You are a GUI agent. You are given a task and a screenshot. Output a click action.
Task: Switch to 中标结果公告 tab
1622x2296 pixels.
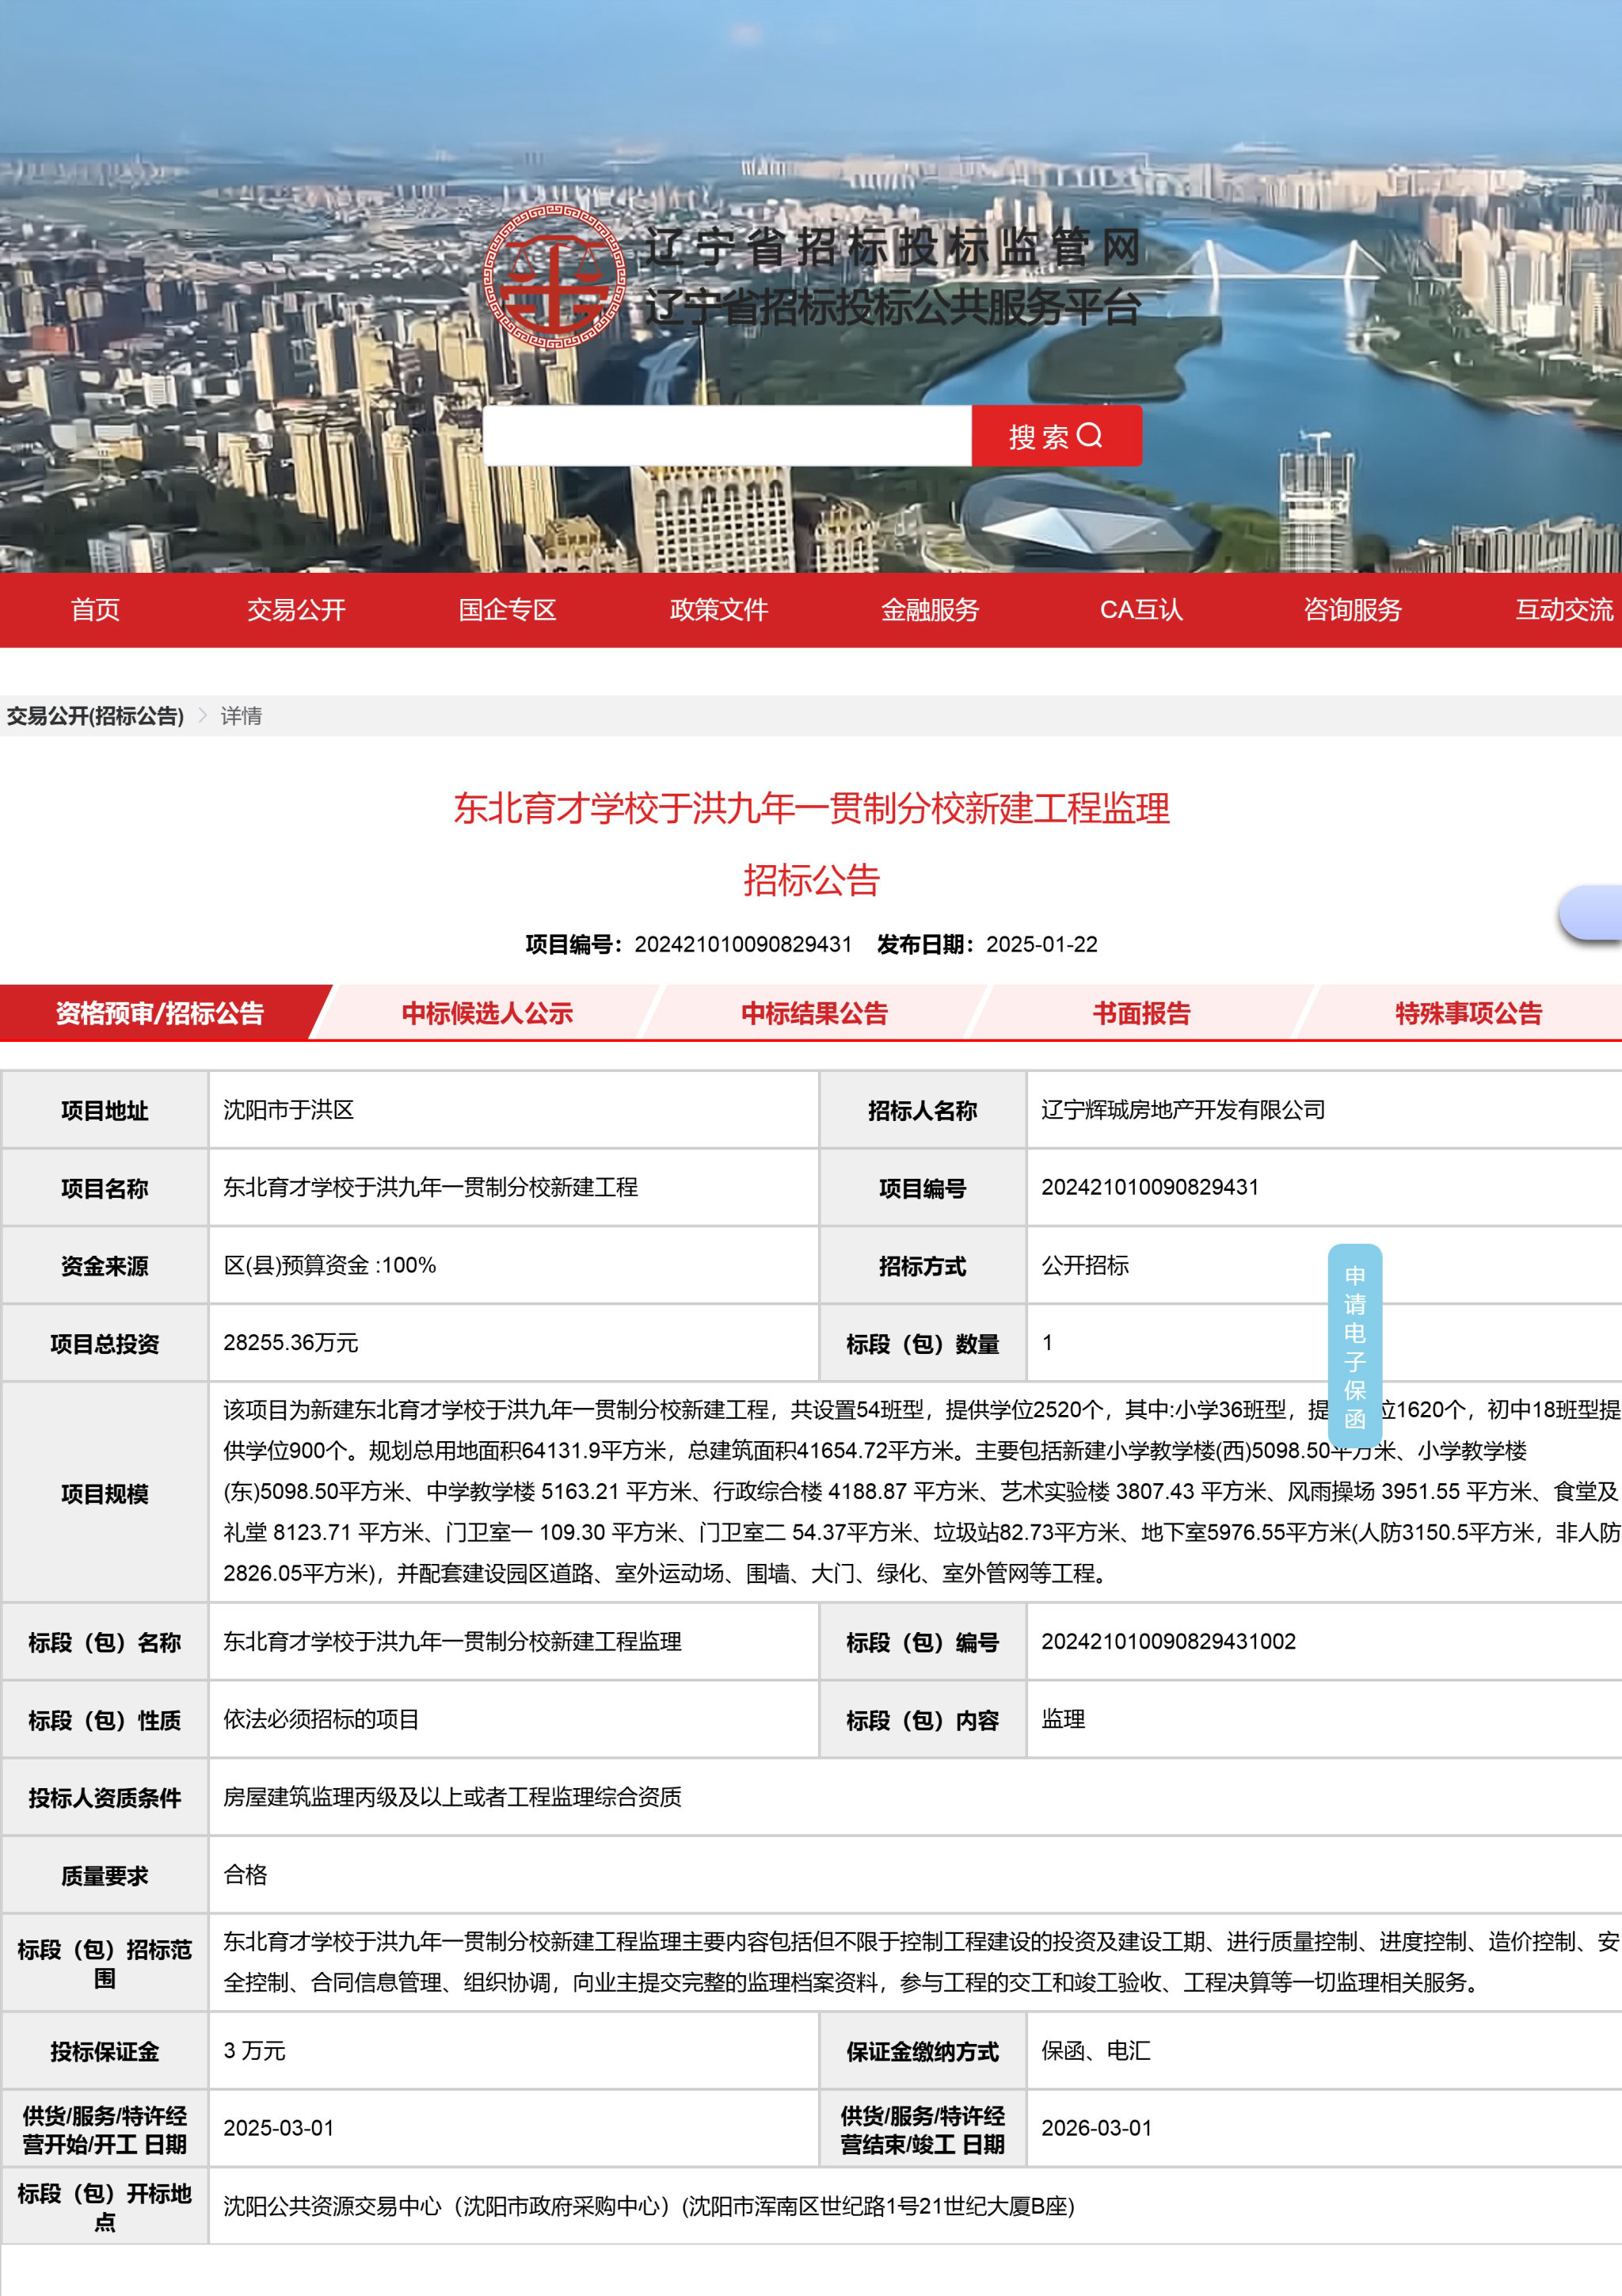coord(813,1013)
